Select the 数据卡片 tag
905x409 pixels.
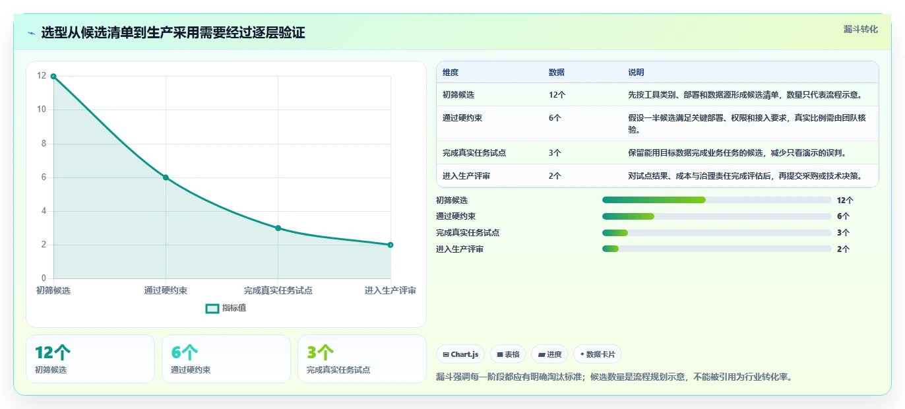(x=598, y=354)
